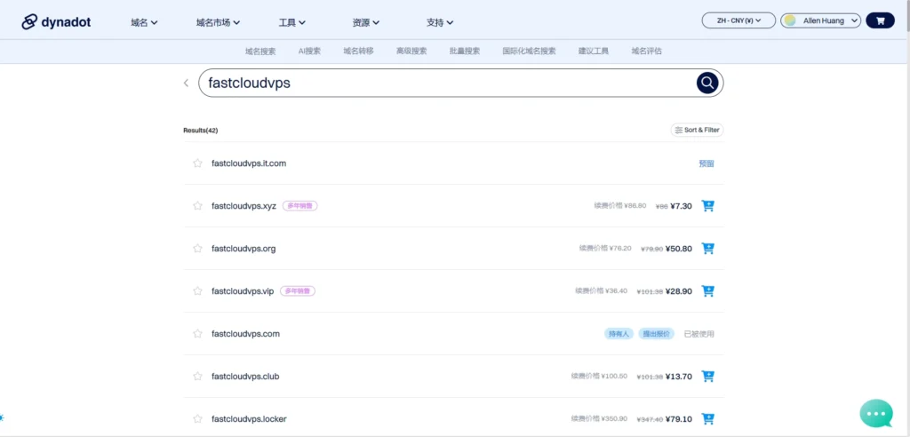
Task: Select 国际化域名搜索 tab
Action: point(530,51)
